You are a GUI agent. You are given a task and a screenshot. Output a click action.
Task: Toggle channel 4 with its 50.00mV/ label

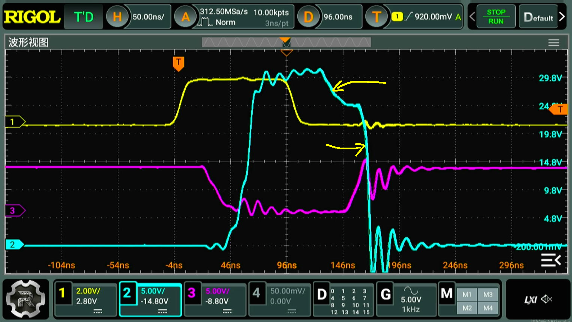[x=280, y=299]
